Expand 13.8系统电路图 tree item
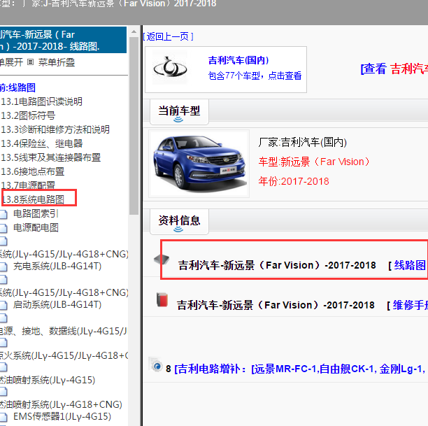The height and width of the screenshot is (426, 428). tap(34, 199)
